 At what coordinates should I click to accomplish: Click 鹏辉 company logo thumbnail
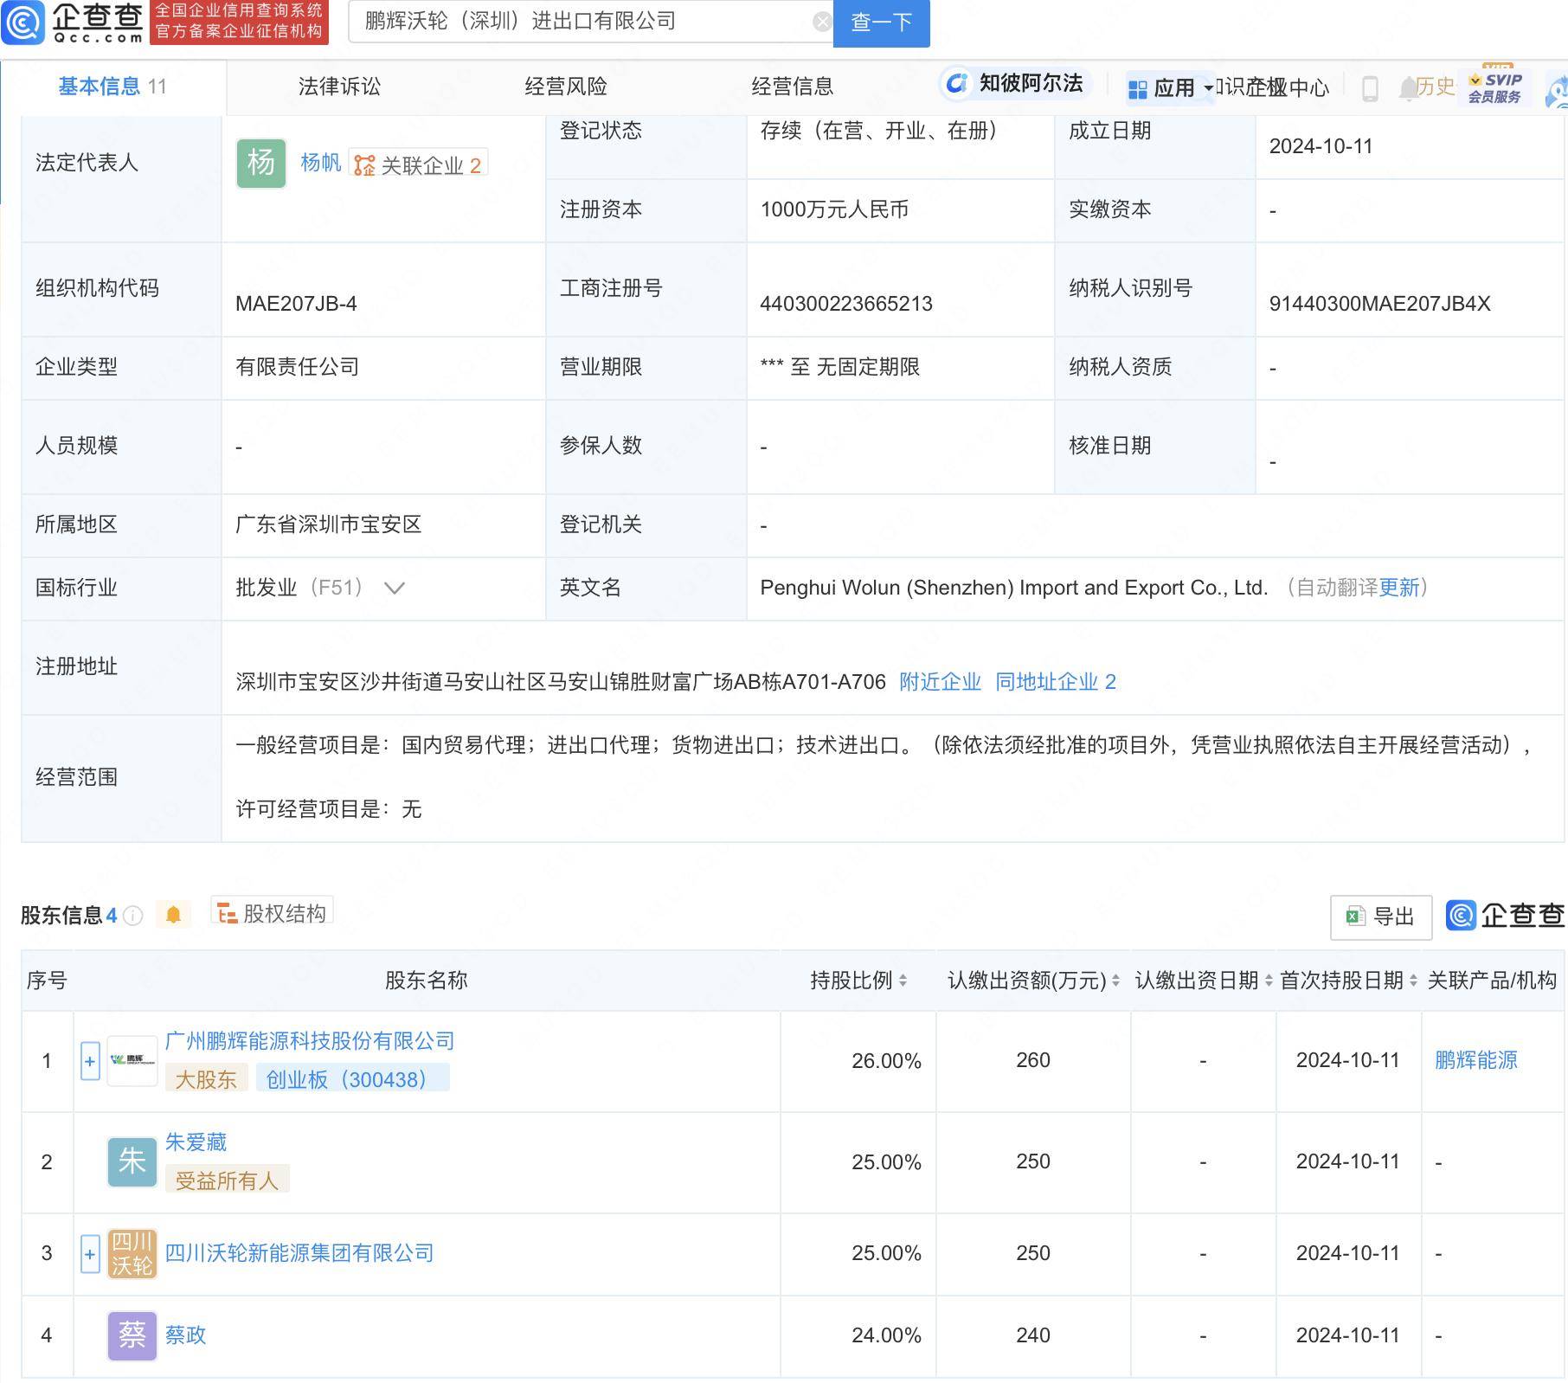point(132,1061)
